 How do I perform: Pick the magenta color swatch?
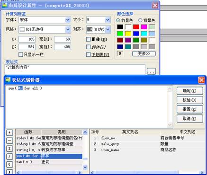tap(144, 27)
